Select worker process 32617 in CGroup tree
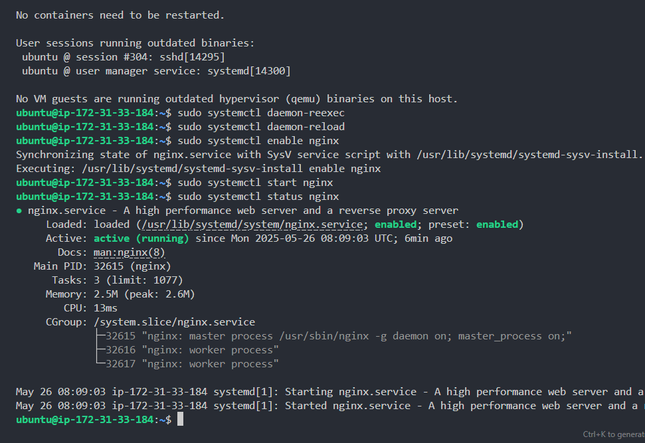The image size is (645, 443). coord(193,364)
